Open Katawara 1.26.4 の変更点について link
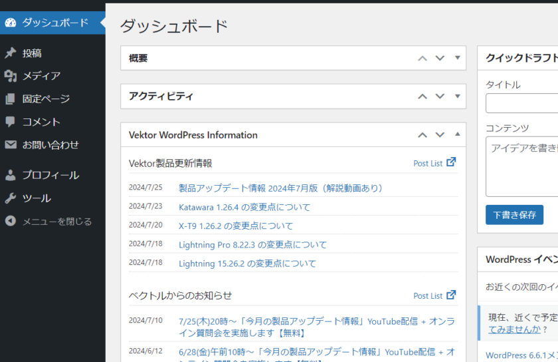The image size is (558, 362). (244, 207)
